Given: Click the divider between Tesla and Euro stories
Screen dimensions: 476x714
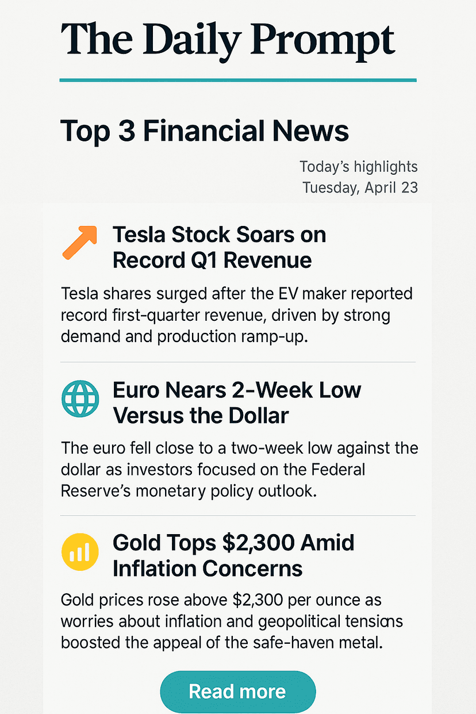Looking at the screenshot, I should pyautogui.click(x=237, y=362).
